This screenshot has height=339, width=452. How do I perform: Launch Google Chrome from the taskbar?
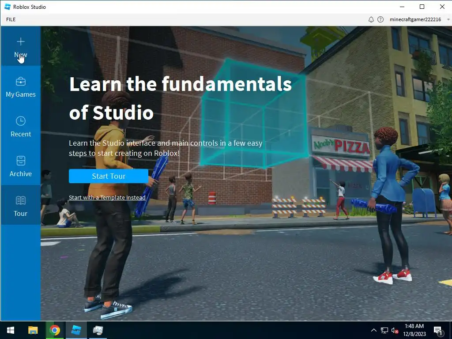[x=55, y=330]
